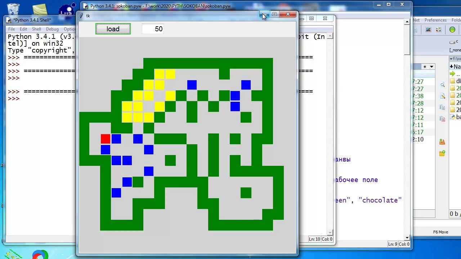The width and height of the screenshot is (461, 259).
Task: Click the edit-file pencil icon
Action: (442, 96)
